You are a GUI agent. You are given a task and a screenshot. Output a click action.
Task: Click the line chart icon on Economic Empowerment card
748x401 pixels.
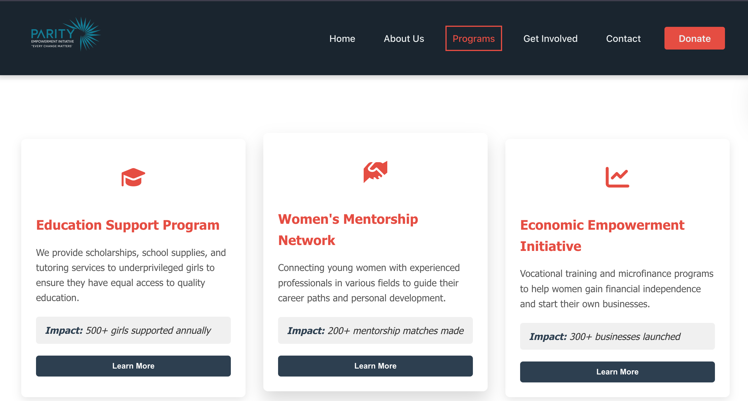tap(617, 177)
